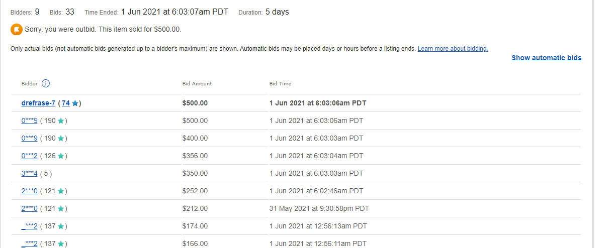The width and height of the screenshot is (616, 248).
Task: Open bidder 0***2 who bid $356.00
Action: click(x=29, y=156)
